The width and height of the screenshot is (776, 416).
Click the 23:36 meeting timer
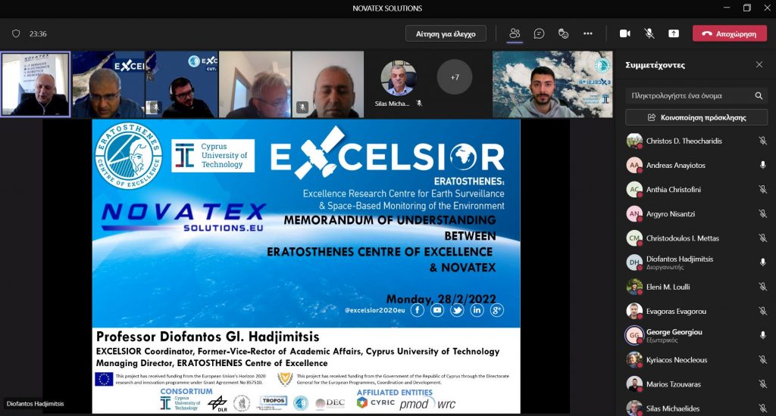pyautogui.click(x=38, y=33)
